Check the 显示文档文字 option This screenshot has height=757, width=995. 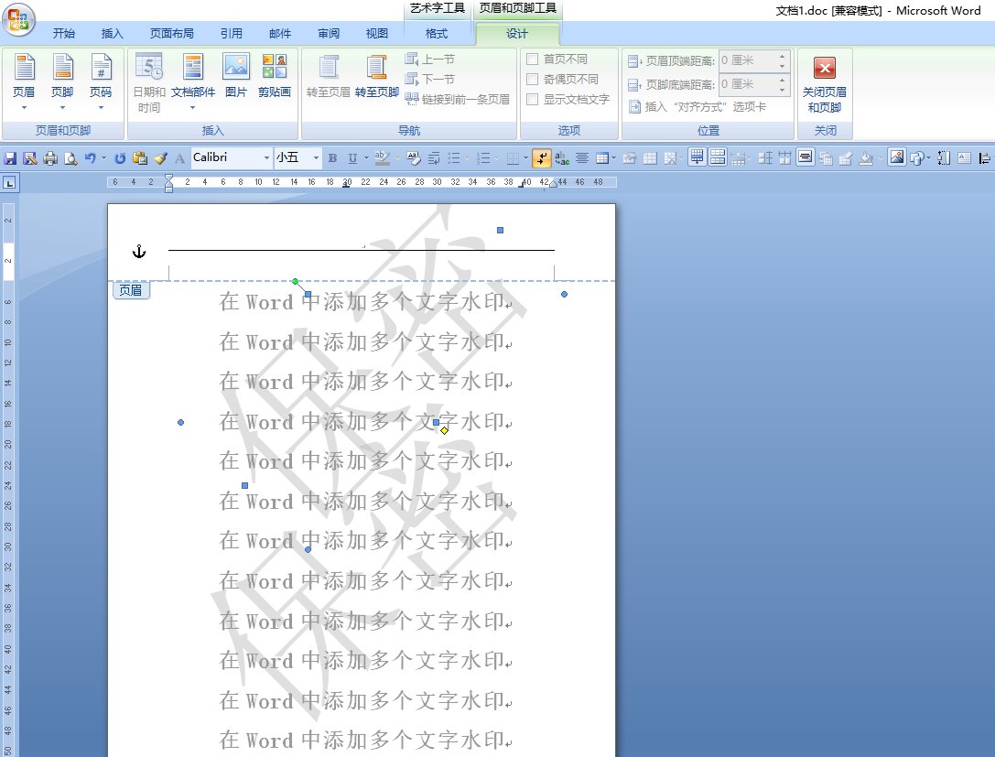pos(533,99)
